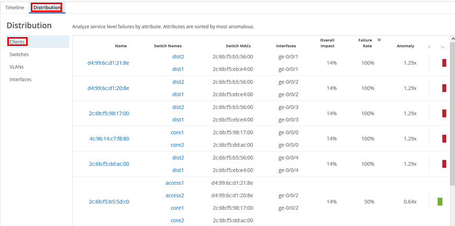Image resolution: width=455 pixels, height=226 pixels.
Task: View client 2c:6b:f5:b5:5d:c0
Action: point(109,201)
